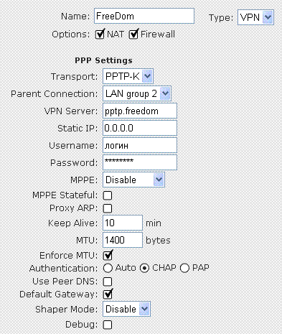Click the Static IP field
282x334 pixels.
(140, 128)
